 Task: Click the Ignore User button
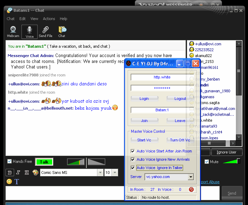[x=227, y=152]
